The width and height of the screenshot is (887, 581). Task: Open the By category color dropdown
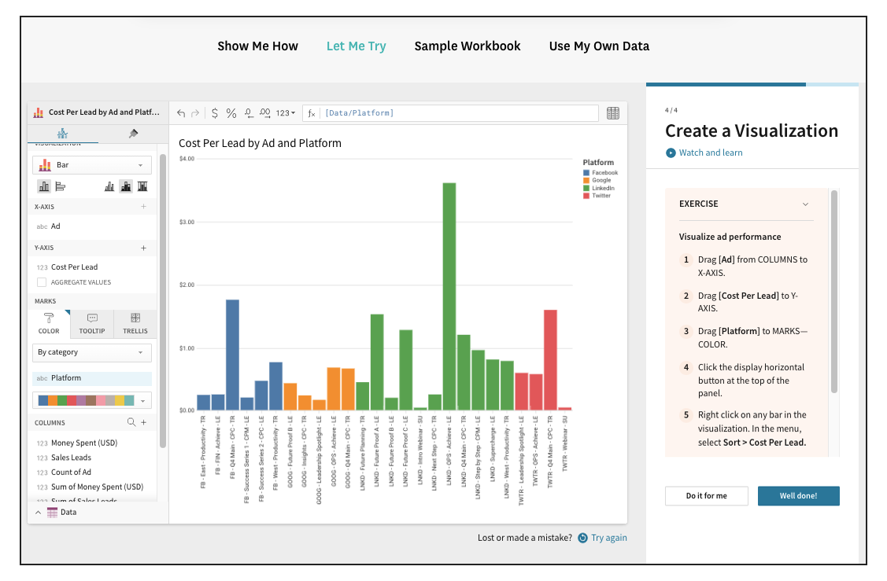tap(91, 352)
